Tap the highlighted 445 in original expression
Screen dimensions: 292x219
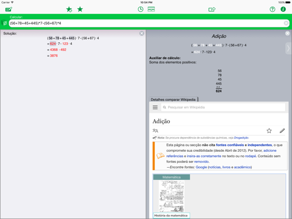pos(71,38)
